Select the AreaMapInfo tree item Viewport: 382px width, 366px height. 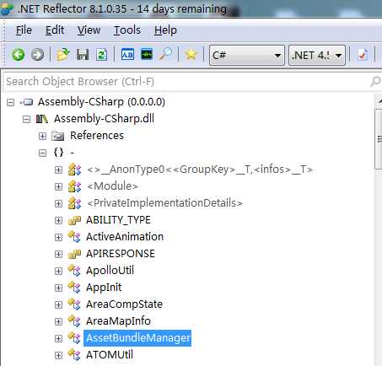point(118,321)
